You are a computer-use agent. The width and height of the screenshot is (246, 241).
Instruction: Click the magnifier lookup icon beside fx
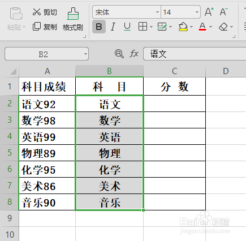tap(119, 54)
